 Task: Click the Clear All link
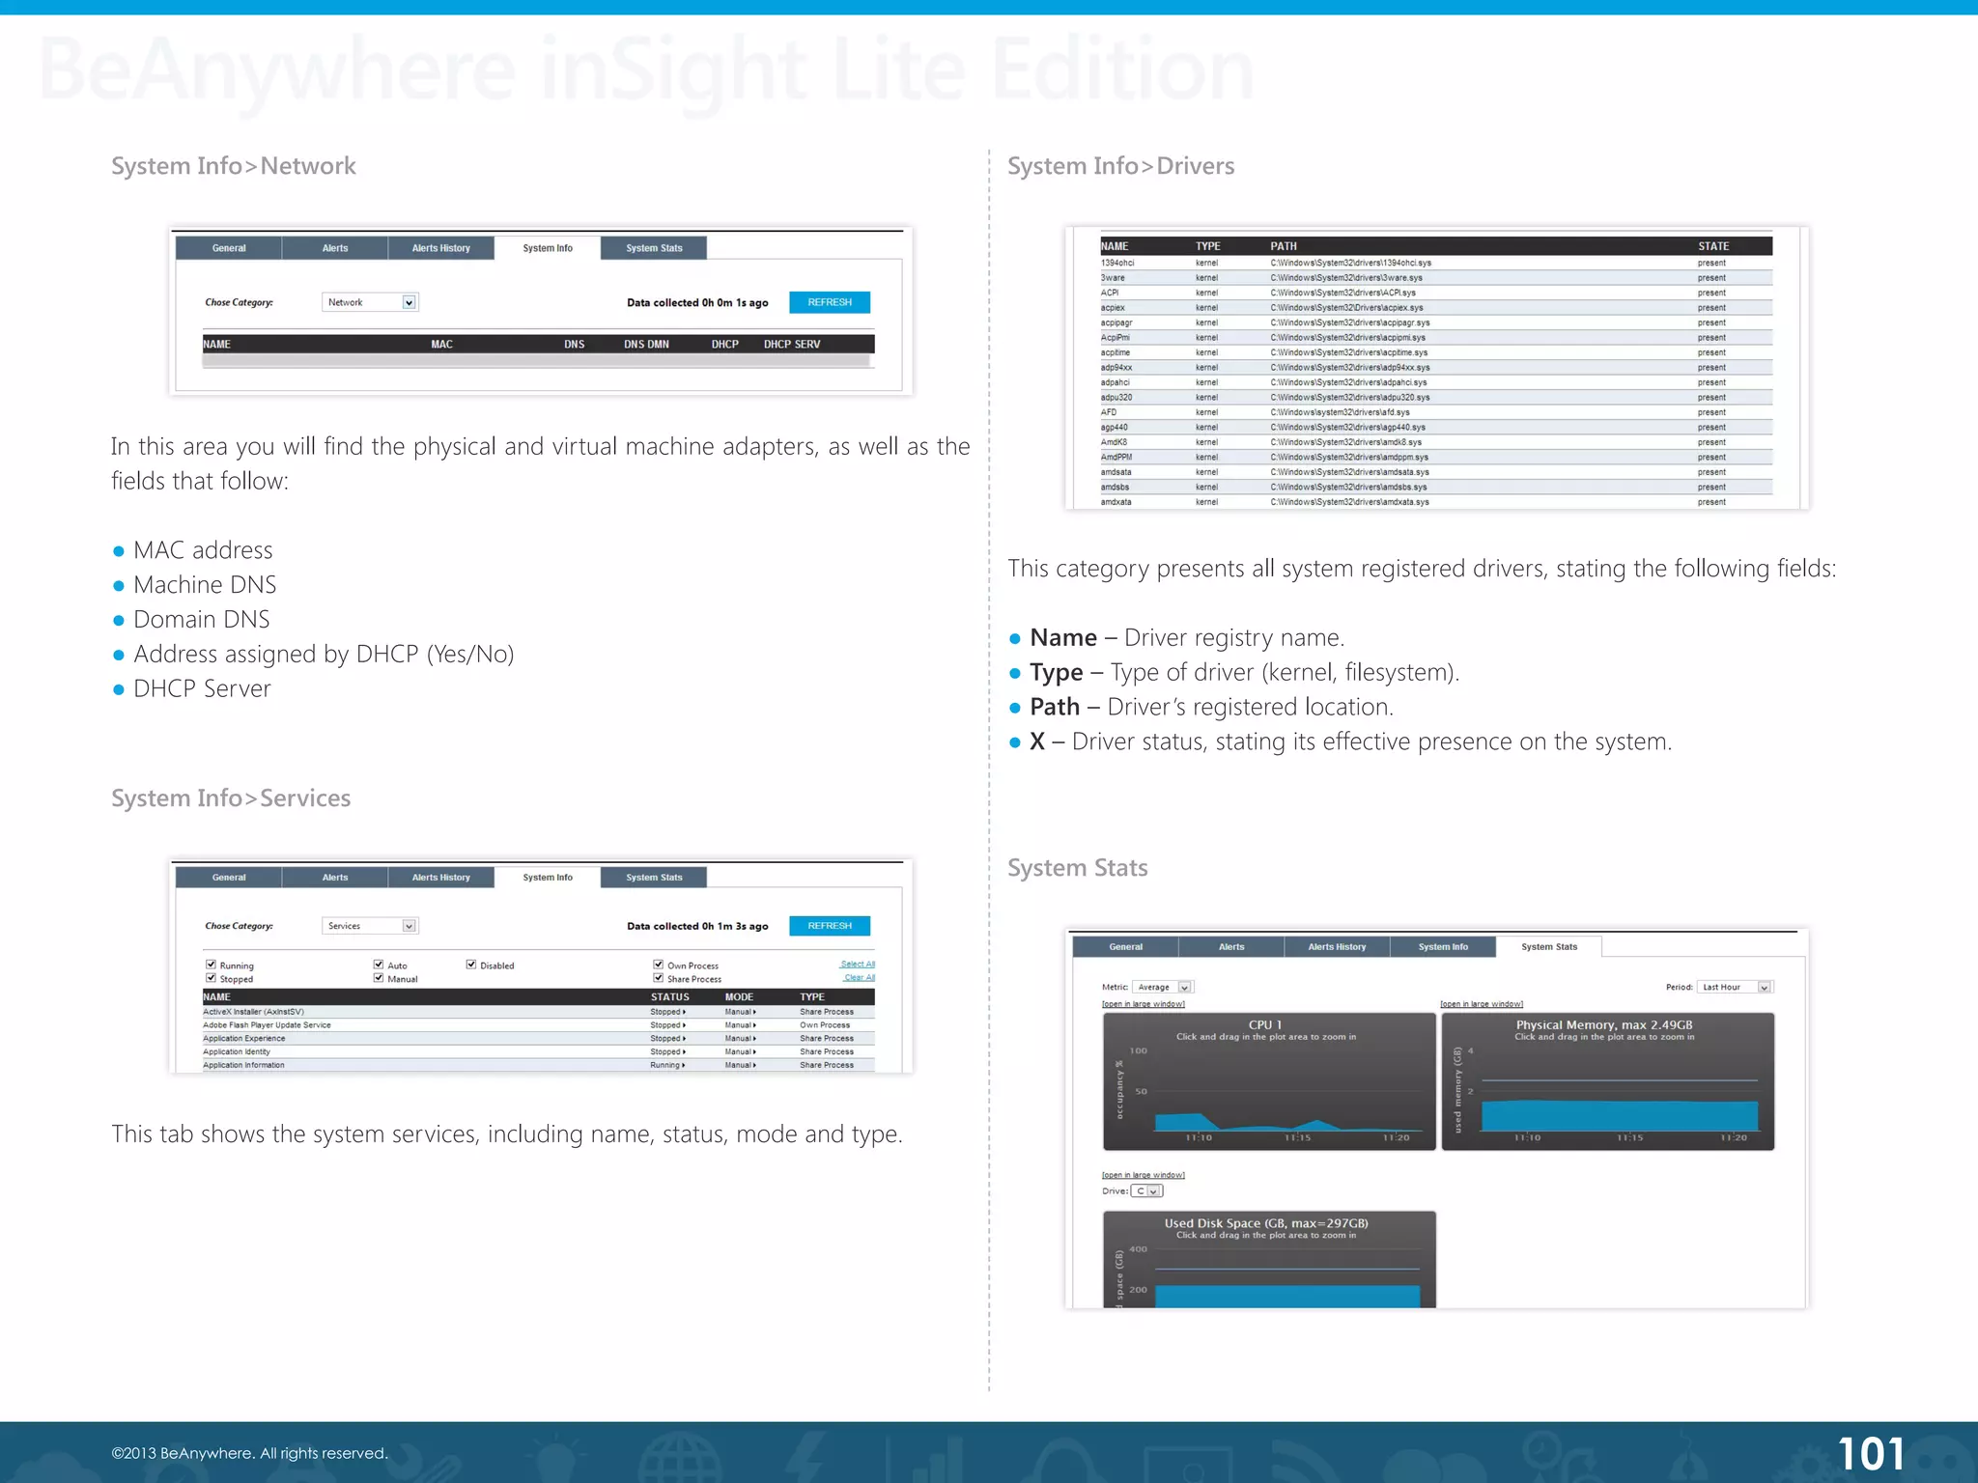pos(859,977)
